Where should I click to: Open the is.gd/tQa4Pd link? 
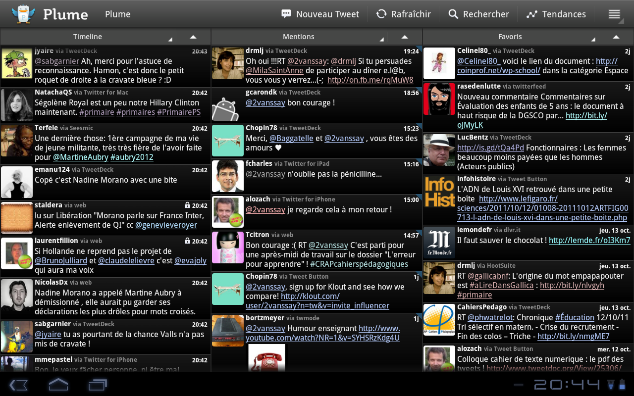tap(490, 148)
